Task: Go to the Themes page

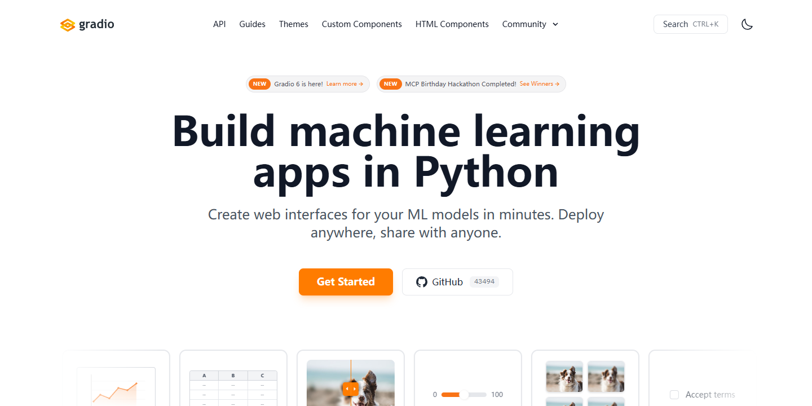Action: click(x=293, y=24)
